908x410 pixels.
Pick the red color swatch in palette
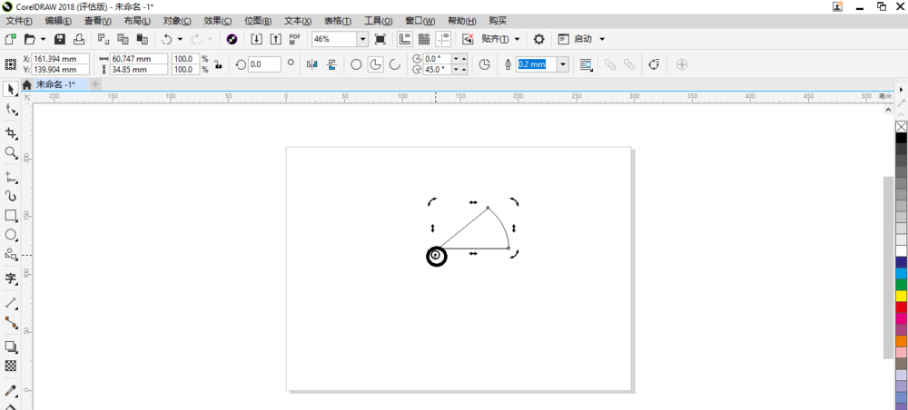click(x=901, y=307)
